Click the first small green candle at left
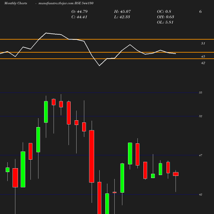Image resolution: width=214 pixels, height=214 pixels. pyautogui.click(x=8, y=170)
